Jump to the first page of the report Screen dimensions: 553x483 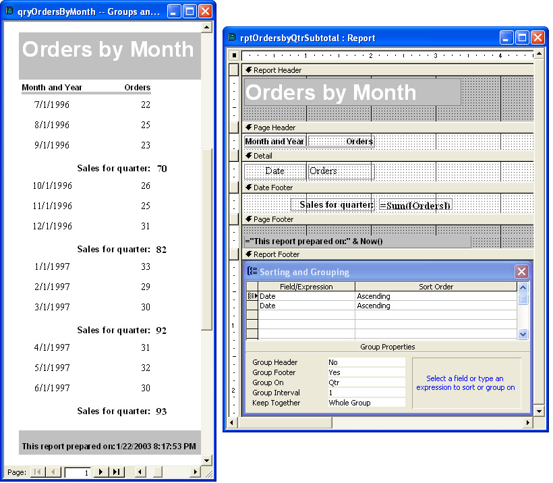tap(38, 472)
